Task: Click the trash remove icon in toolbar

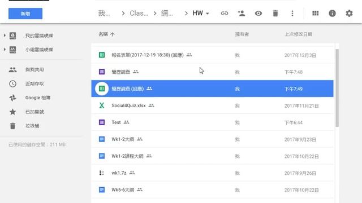Action: 275,14
